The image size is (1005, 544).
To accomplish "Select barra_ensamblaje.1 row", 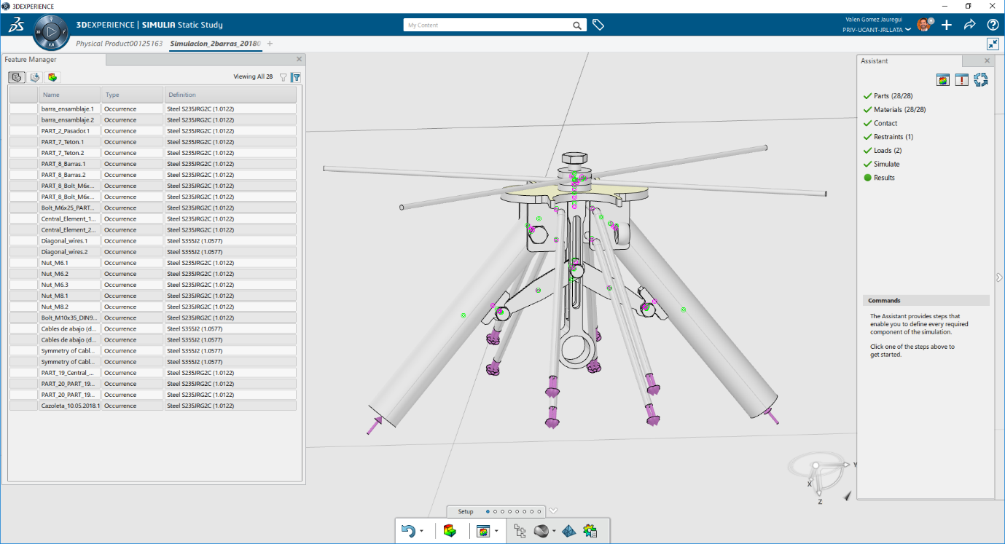I will pyautogui.click(x=153, y=109).
